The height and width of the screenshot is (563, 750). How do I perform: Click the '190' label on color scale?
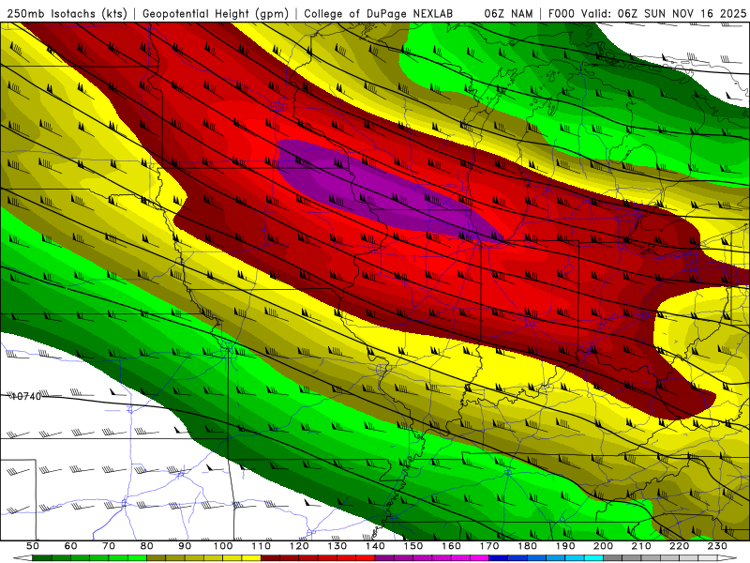pos(565,546)
